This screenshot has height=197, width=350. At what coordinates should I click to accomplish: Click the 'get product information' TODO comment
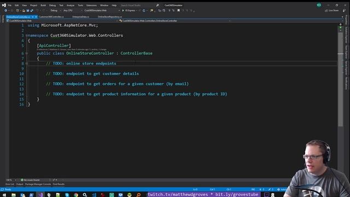(136, 94)
